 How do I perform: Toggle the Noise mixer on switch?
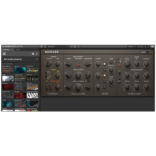coord(105,81)
